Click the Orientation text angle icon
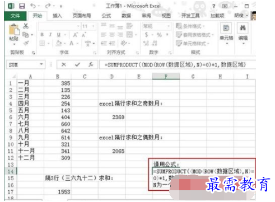 click(x=124, y=44)
